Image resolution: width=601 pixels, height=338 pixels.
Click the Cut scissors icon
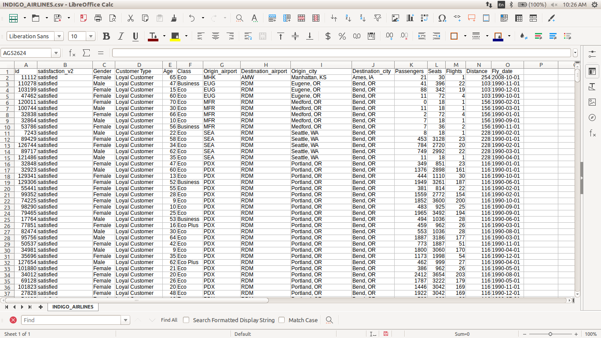[131, 18]
